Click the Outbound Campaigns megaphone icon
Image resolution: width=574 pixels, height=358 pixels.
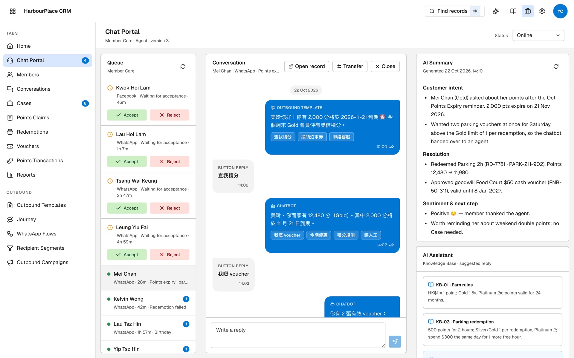coord(10,262)
